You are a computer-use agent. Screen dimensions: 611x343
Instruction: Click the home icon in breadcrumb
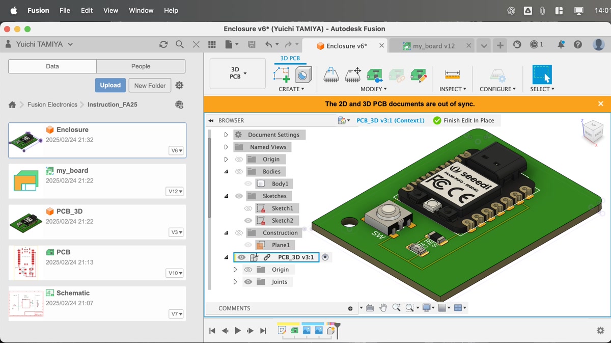12,104
